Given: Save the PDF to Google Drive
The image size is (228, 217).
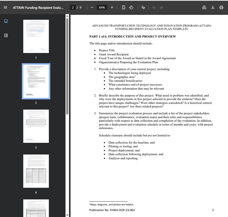Looking at the screenshot, I should coord(204,7).
